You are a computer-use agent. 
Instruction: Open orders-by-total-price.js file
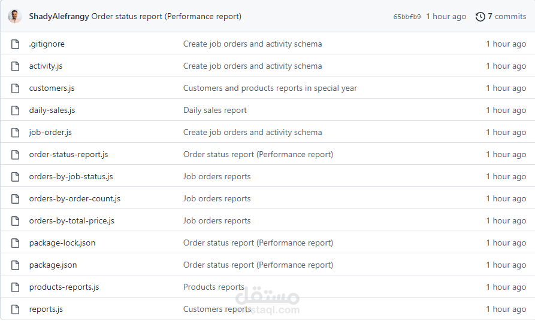(x=71, y=221)
